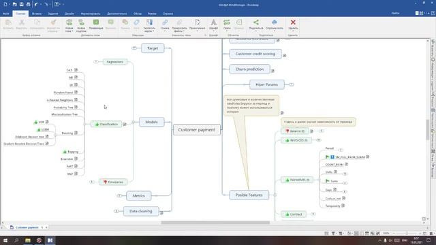Open the notes icon beside Churn prediction

(x=272, y=71)
